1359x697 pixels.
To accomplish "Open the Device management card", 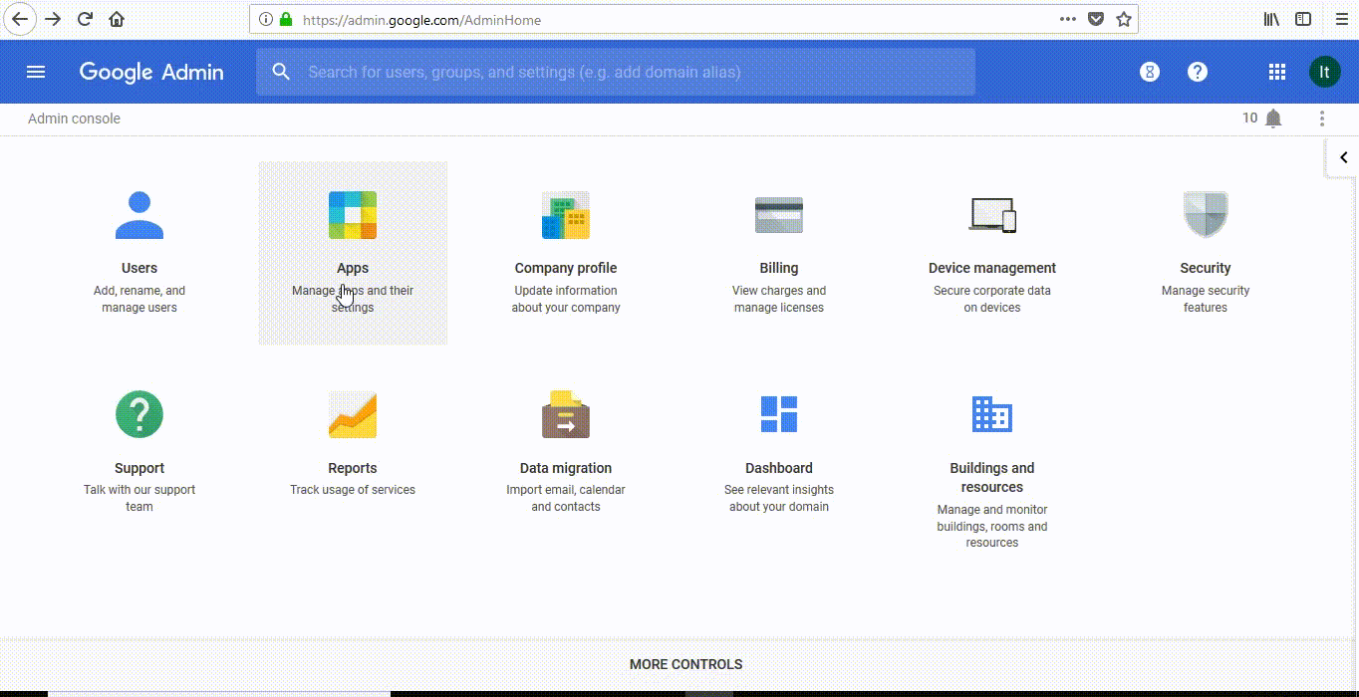I will click(x=992, y=253).
